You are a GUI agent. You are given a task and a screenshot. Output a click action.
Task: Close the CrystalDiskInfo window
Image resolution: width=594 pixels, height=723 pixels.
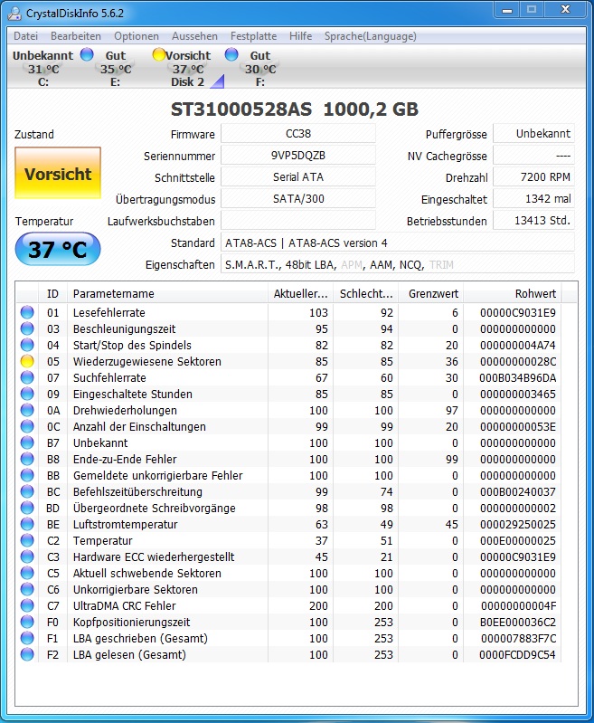(566, 10)
